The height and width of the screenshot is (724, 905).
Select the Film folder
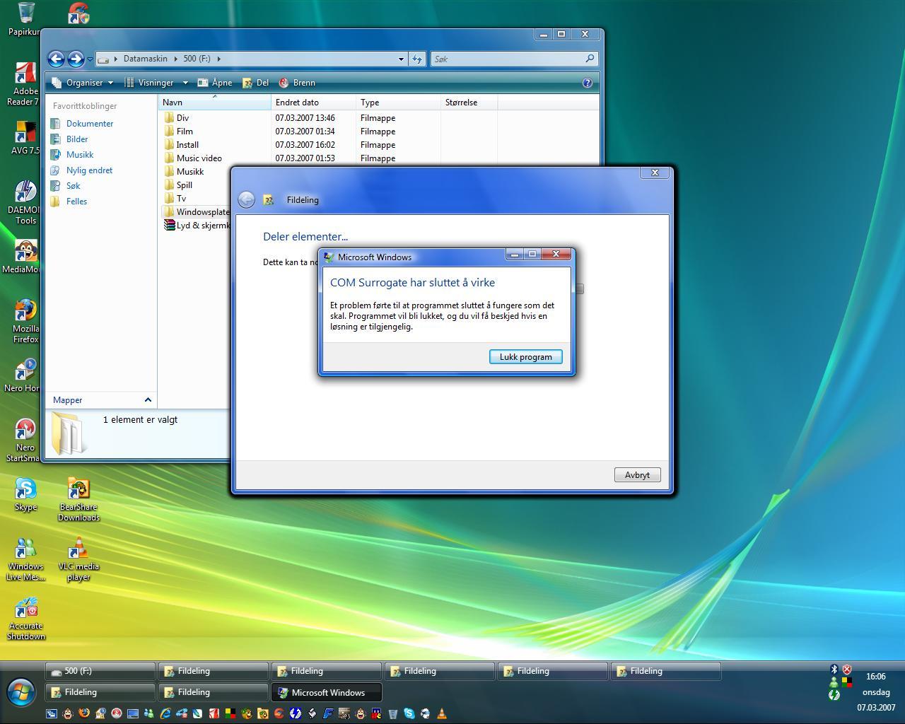(x=185, y=132)
